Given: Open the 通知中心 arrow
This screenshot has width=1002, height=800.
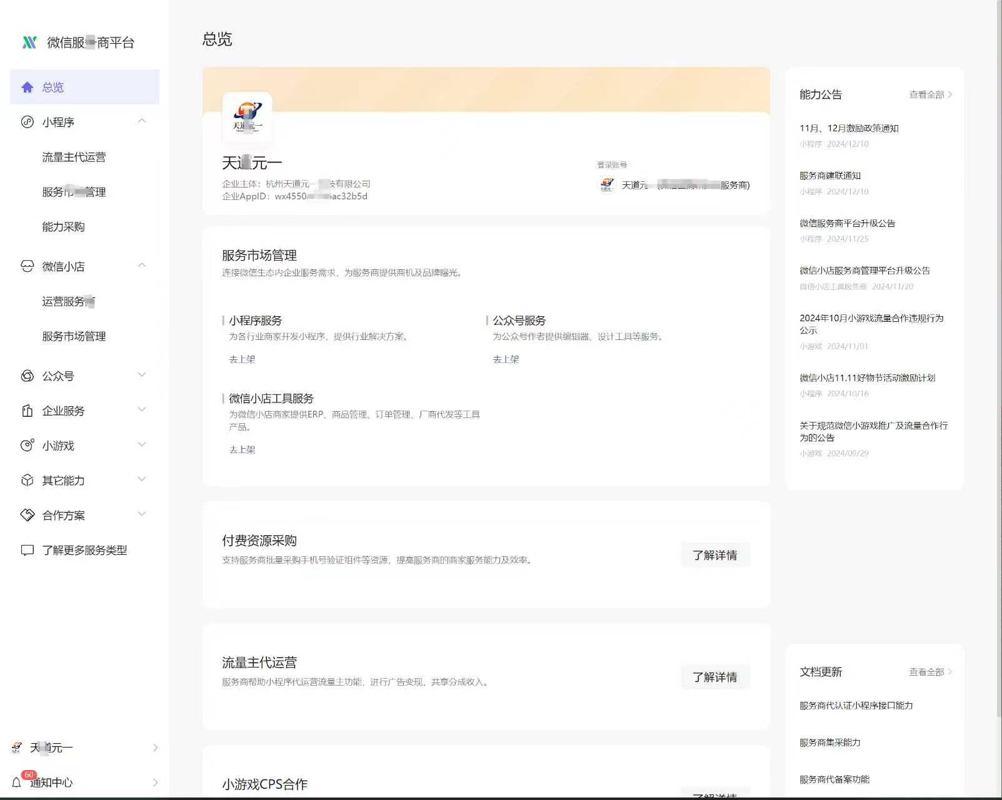Looking at the screenshot, I should click(155, 782).
